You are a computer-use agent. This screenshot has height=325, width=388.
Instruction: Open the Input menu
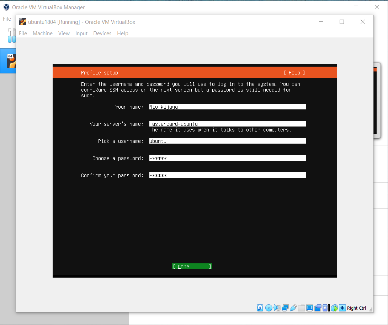click(x=81, y=33)
